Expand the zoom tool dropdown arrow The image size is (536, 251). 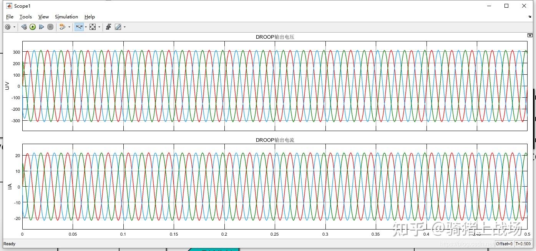coord(86,27)
